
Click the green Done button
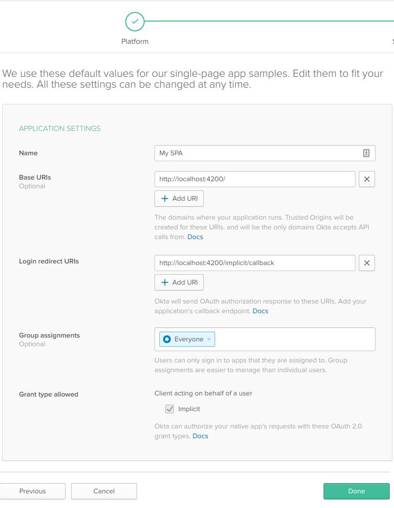coord(356,491)
